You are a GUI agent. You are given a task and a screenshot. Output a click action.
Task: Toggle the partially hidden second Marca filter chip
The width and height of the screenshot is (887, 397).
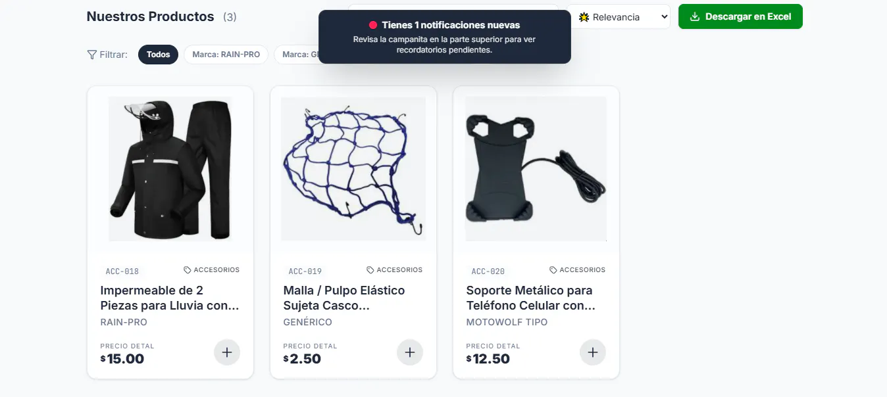(297, 55)
